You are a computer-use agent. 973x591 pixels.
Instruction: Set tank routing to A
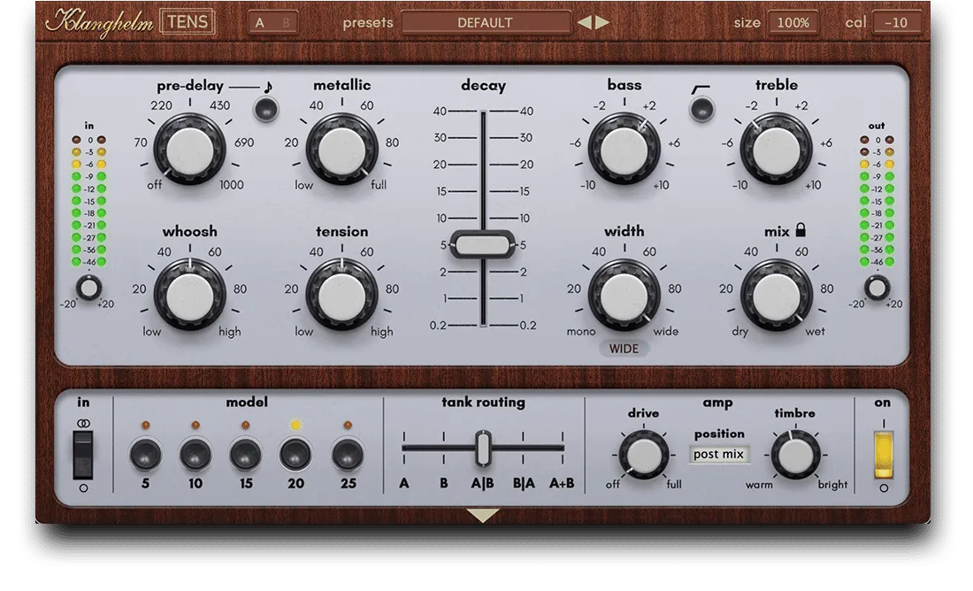point(404,484)
